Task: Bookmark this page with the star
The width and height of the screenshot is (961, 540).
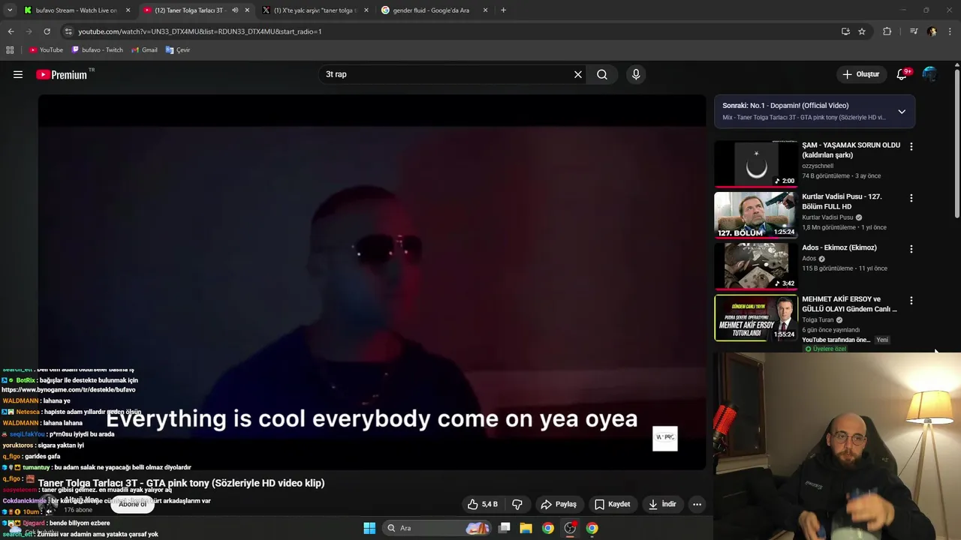Action: (x=862, y=31)
